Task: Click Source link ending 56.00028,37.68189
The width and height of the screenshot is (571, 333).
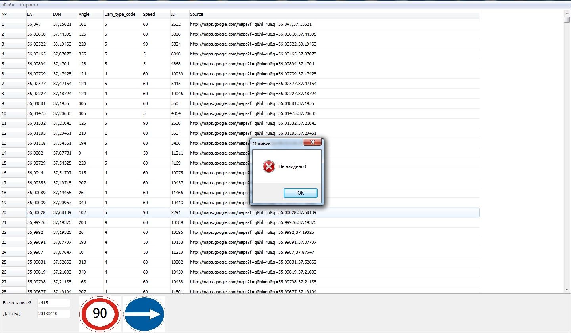Action: pos(253,212)
